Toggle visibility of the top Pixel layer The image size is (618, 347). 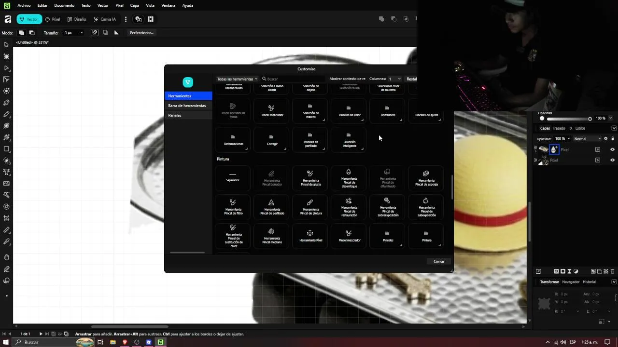(612, 149)
